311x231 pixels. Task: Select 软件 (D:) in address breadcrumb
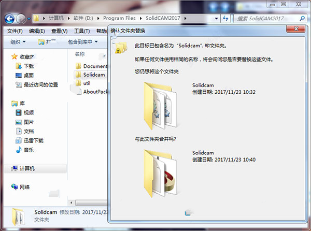83,18
